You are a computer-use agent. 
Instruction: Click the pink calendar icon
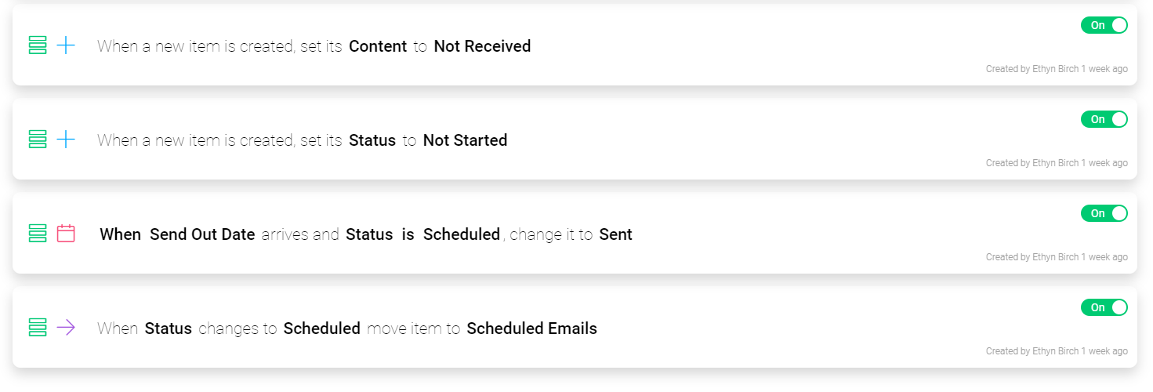(x=66, y=234)
